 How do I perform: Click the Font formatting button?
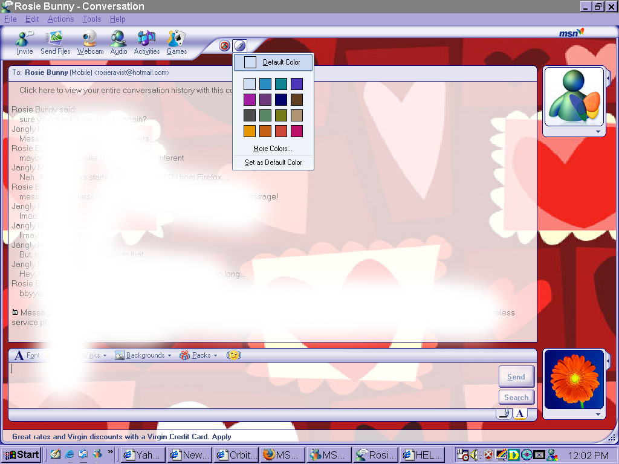[x=27, y=355]
